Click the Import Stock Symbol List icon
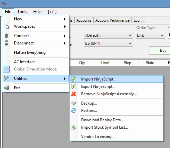 [x=74, y=127]
